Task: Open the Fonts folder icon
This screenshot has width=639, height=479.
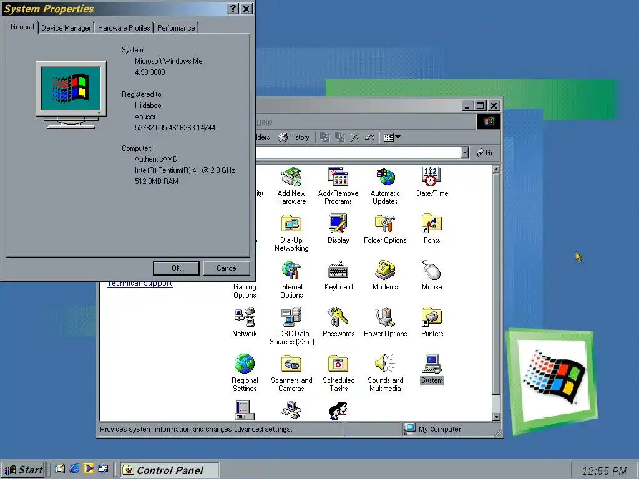Action: tap(432, 229)
